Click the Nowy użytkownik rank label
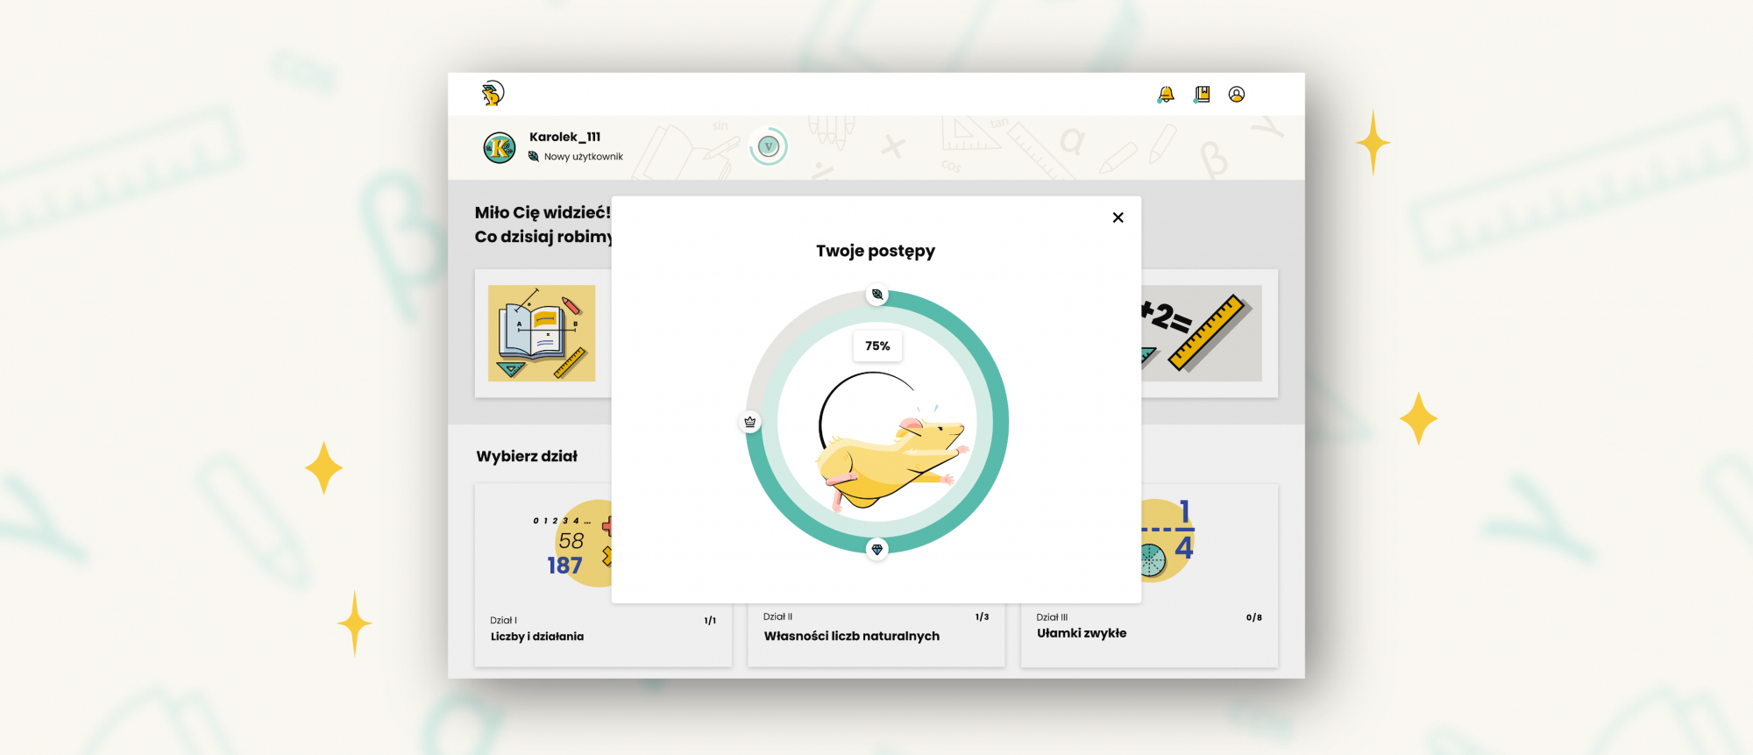 pyautogui.click(x=584, y=157)
